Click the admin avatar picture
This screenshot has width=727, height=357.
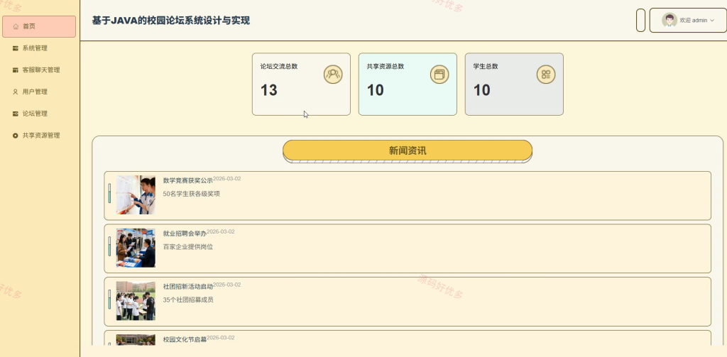click(669, 21)
